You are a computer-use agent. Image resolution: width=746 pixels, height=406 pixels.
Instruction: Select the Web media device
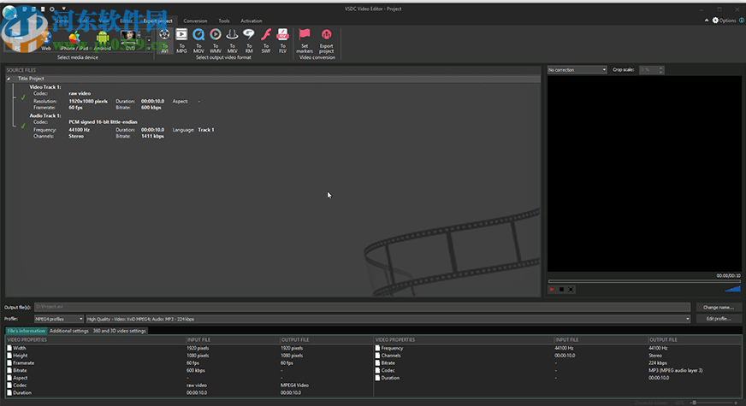[45, 41]
